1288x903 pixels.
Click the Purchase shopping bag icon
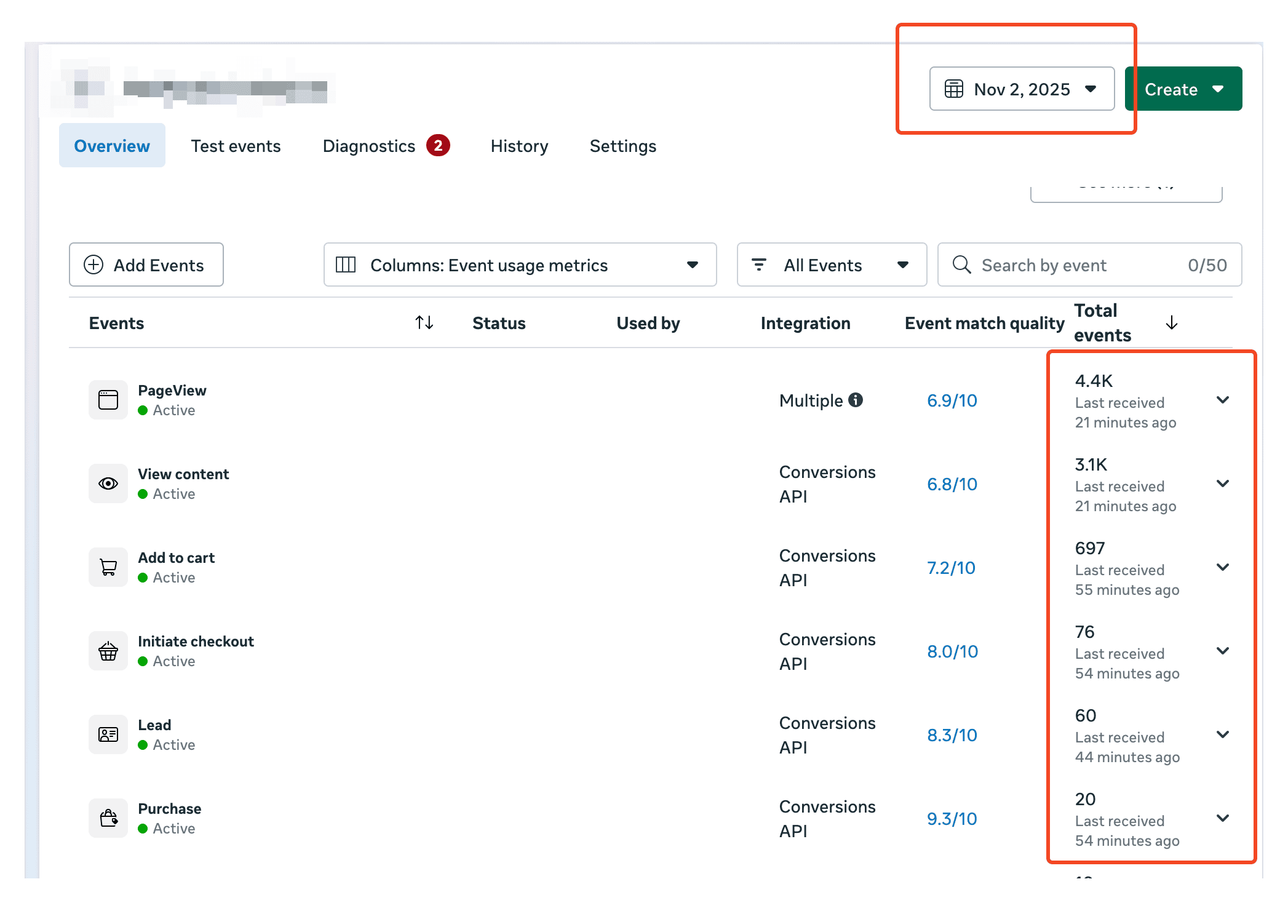point(108,818)
